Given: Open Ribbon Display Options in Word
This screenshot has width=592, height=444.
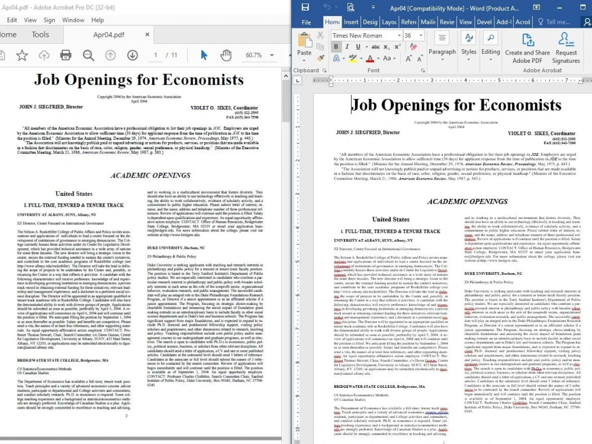Looking at the screenshot, I should click(x=536, y=7).
